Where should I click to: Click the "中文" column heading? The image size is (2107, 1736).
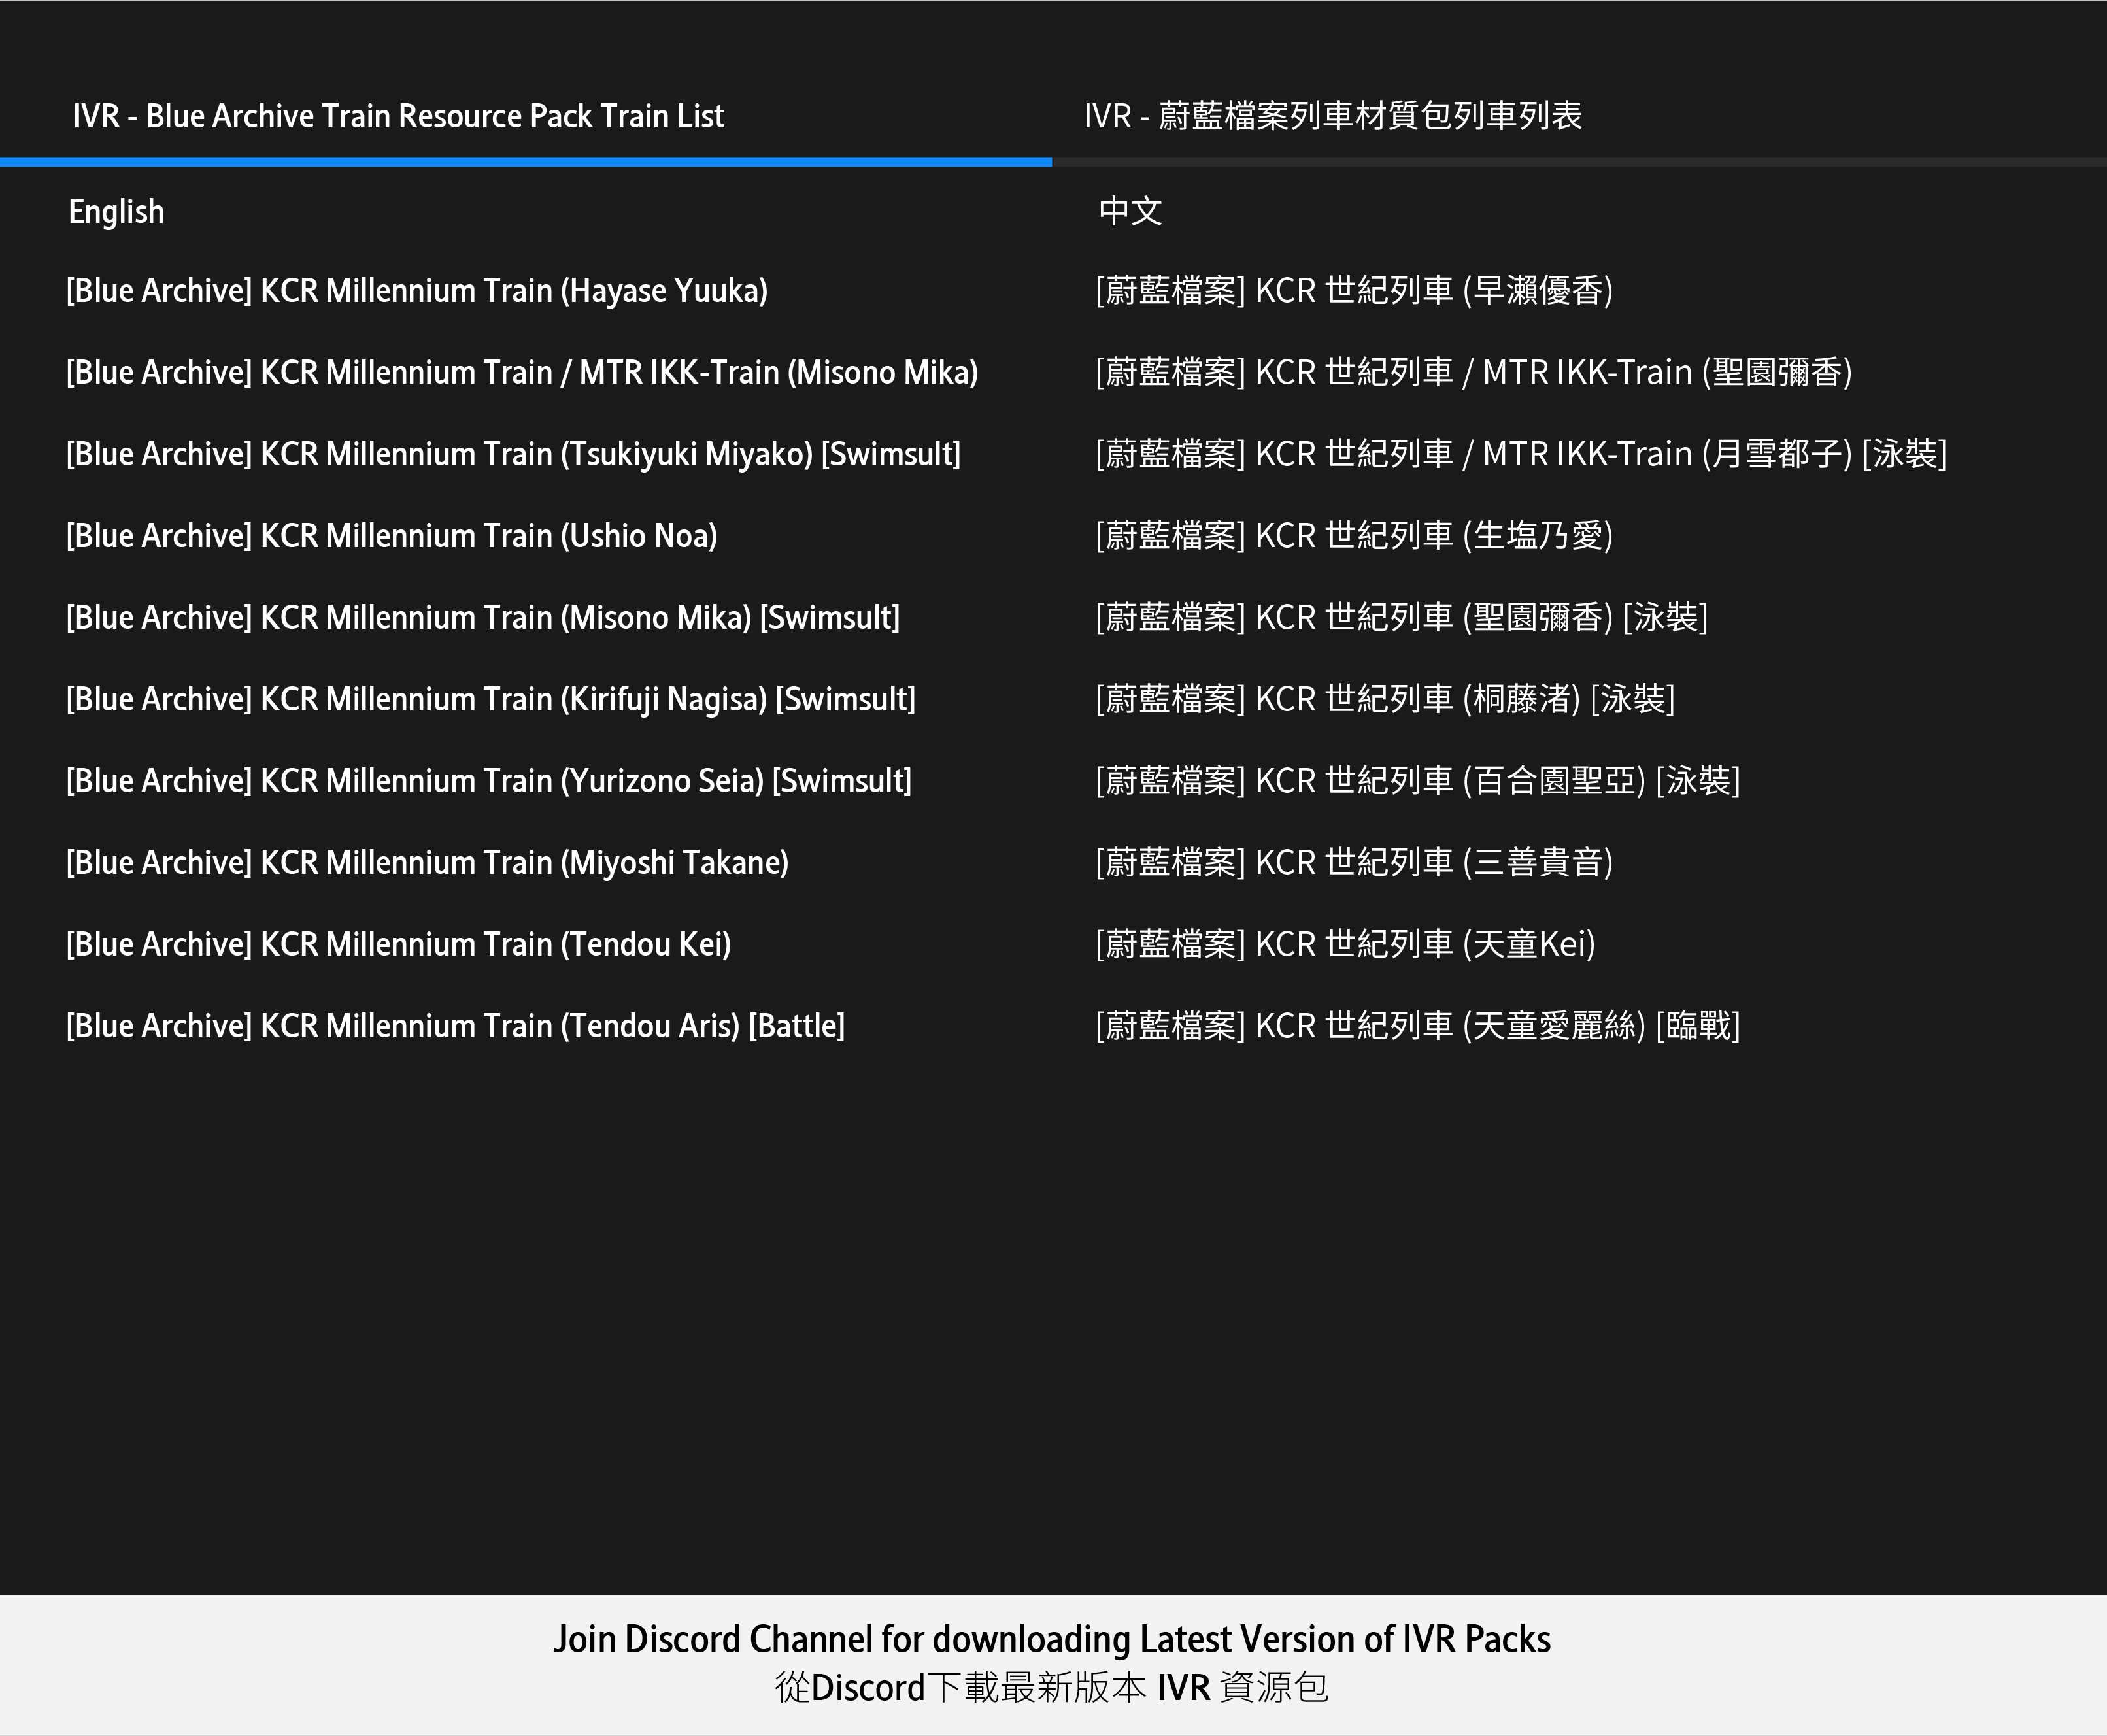pyautogui.click(x=1130, y=211)
